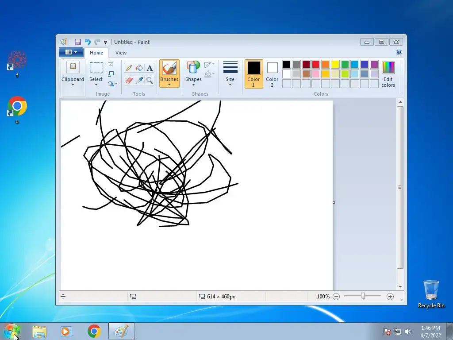Screen dimensions: 453x340
Task: Click the Paint Help question mark icon
Action: tap(399, 52)
